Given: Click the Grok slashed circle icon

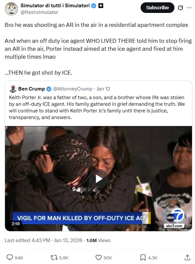Looking at the screenshot, I should click(180, 8).
